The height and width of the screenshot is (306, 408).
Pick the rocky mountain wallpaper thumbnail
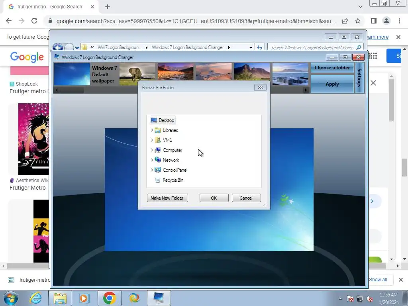point(252,72)
